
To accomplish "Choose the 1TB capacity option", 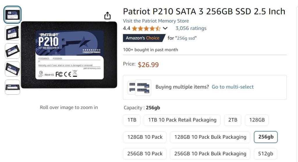I will click(132, 120).
